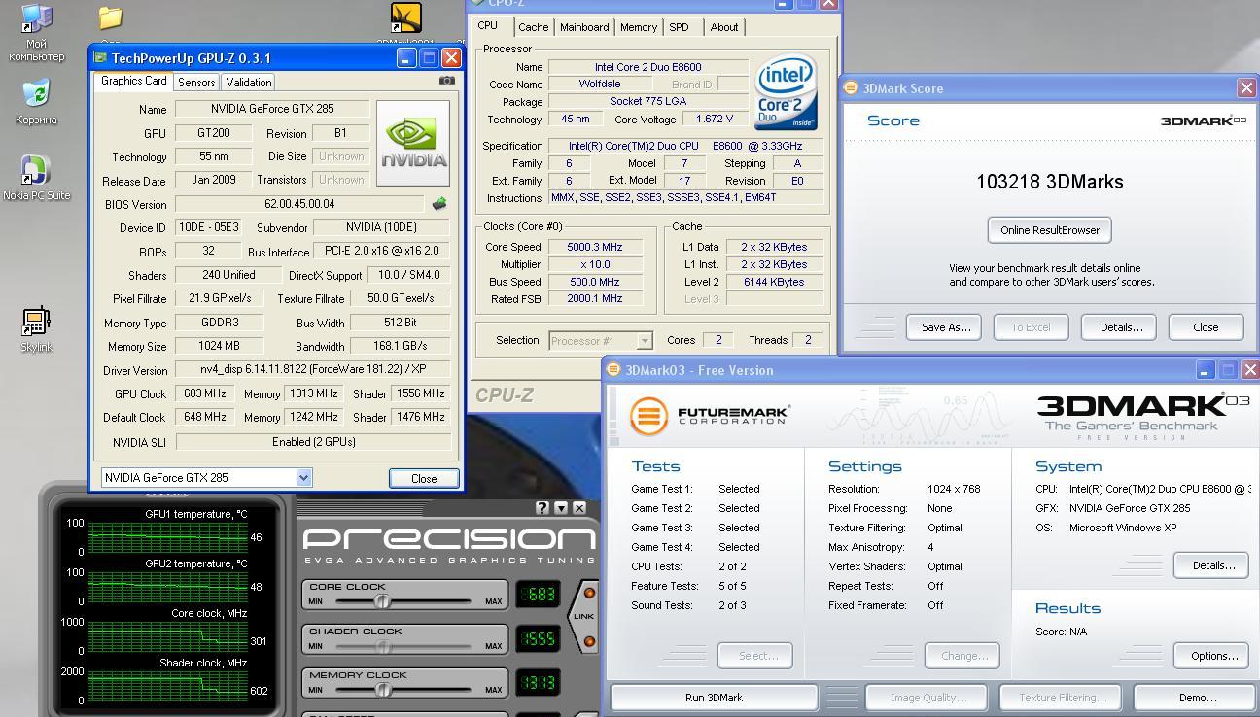Click the GPU1 temperature graph
1260x717 pixels.
(168, 537)
